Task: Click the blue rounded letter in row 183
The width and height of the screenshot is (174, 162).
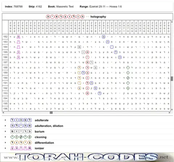Action: coord(108,42)
